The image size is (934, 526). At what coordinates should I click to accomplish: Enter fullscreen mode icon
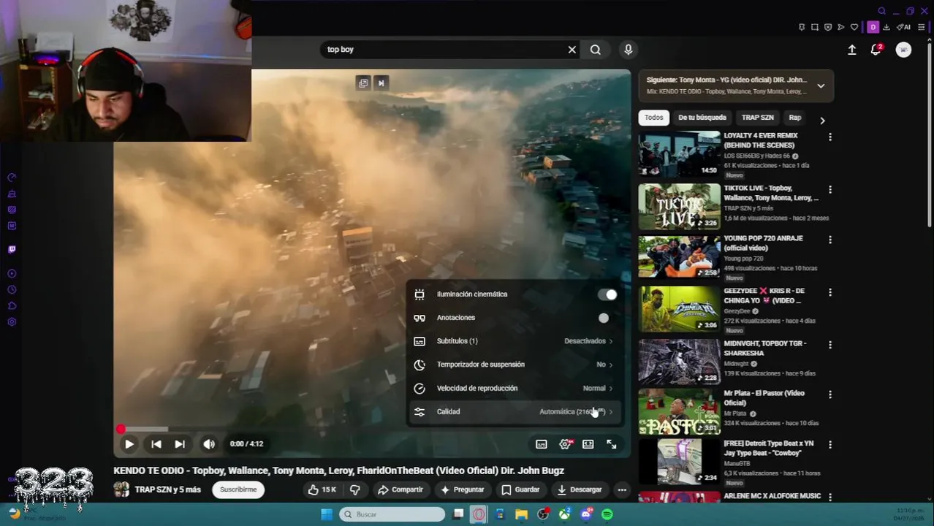612,444
